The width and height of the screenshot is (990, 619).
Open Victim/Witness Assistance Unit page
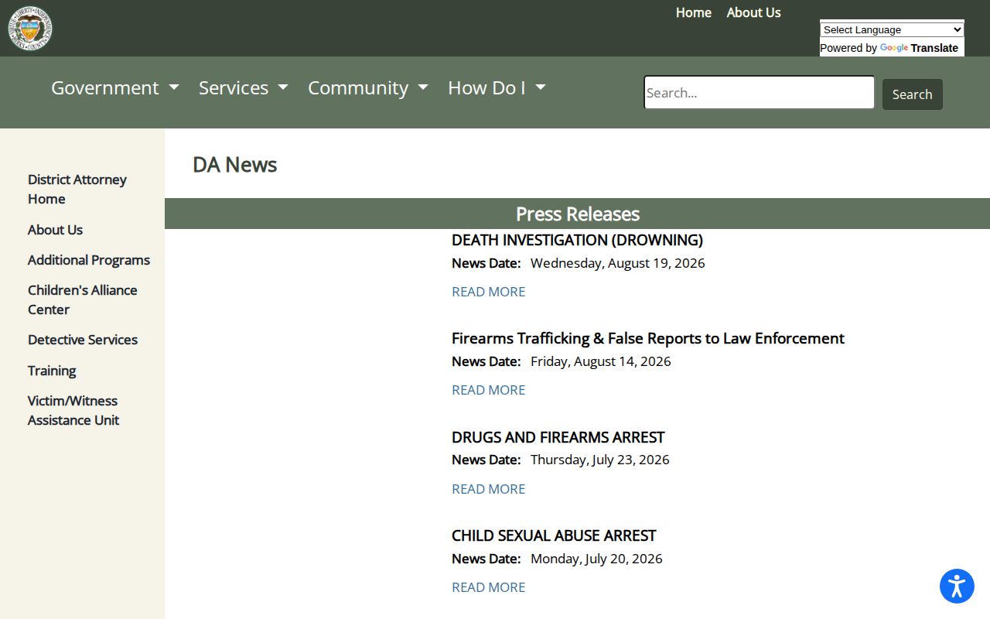(73, 410)
